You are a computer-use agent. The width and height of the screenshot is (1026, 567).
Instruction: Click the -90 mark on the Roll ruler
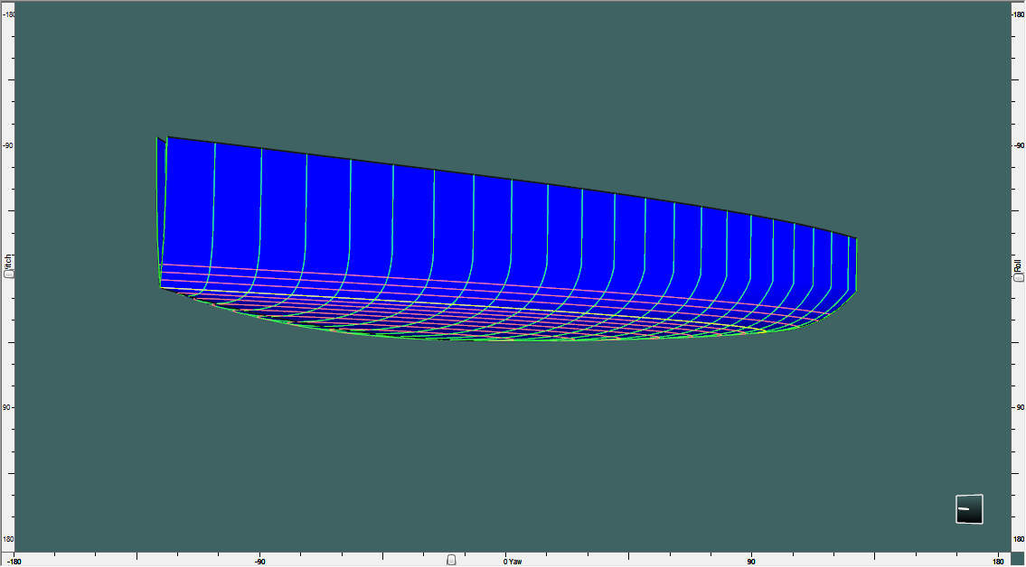pyautogui.click(x=1018, y=145)
